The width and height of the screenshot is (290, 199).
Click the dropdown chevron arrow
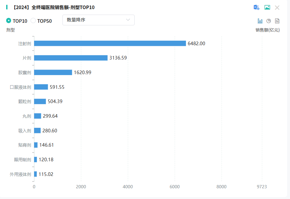point(128,20)
